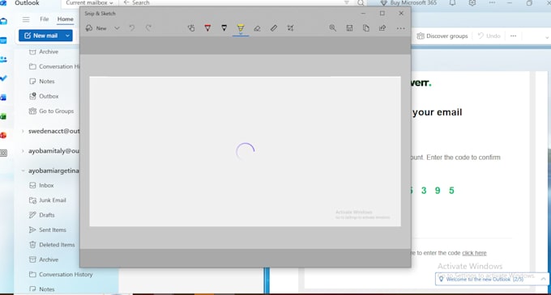Open the New mail dropdown arrow

tap(67, 36)
